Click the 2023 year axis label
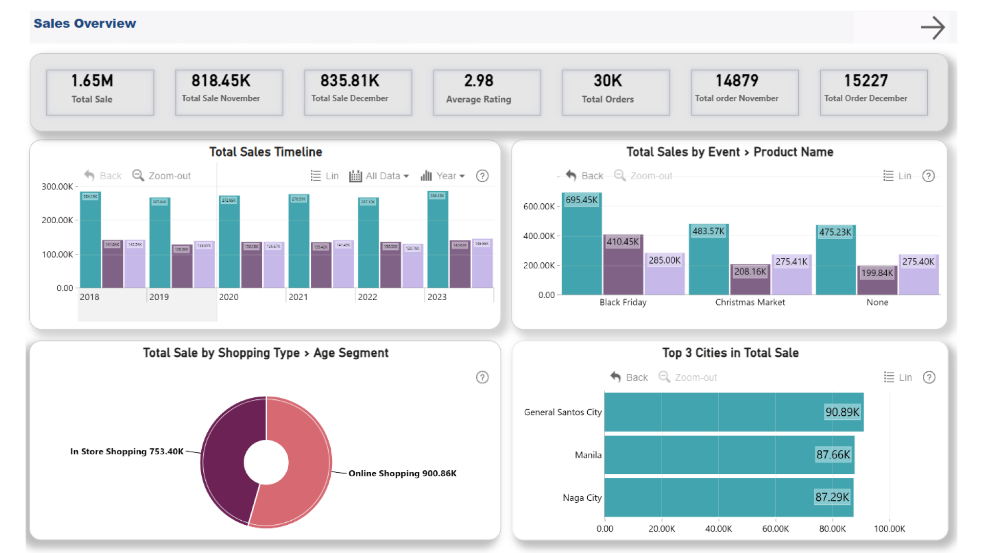 click(x=437, y=297)
